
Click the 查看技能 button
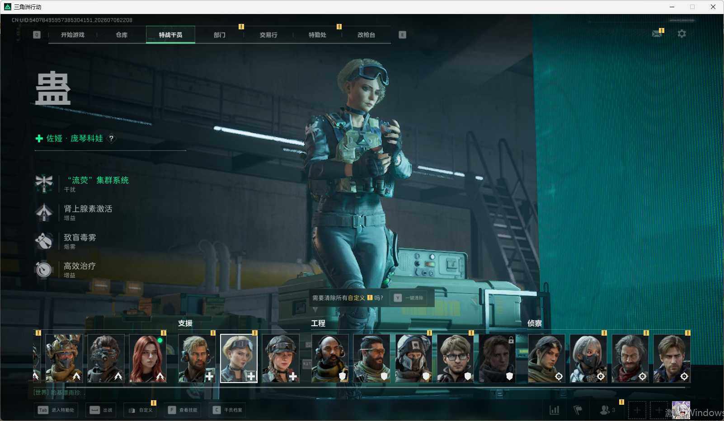(183, 410)
